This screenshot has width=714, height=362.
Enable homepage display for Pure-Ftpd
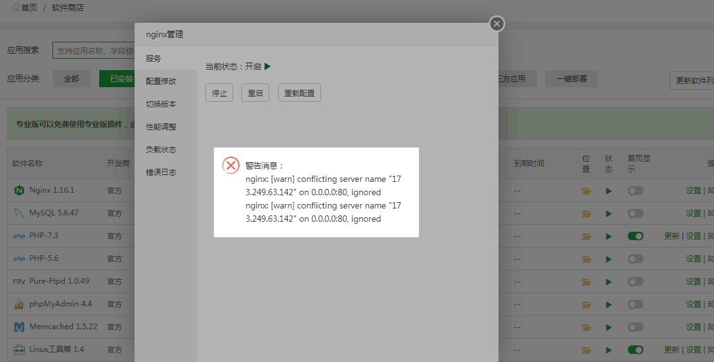636,282
